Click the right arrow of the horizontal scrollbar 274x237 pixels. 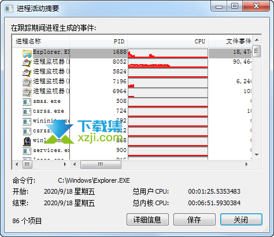tap(246, 164)
